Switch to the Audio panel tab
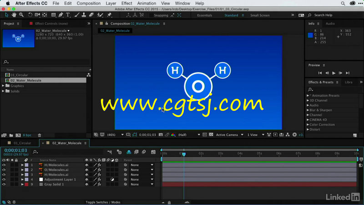This screenshot has width=364, height=205. click(x=330, y=24)
